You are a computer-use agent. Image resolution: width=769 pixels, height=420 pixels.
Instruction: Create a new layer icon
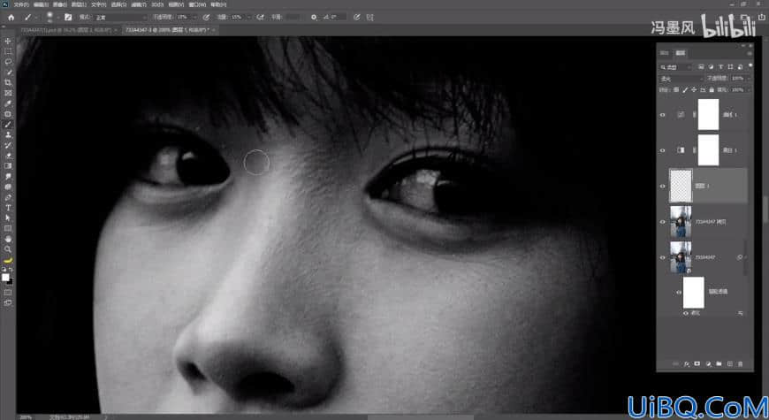[x=730, y=363]
